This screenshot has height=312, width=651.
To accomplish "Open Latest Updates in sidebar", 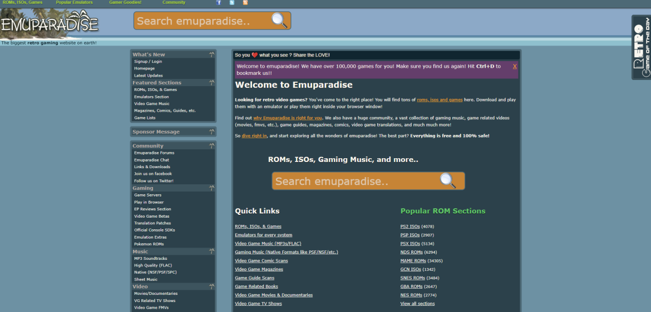I will coord(149,76).
